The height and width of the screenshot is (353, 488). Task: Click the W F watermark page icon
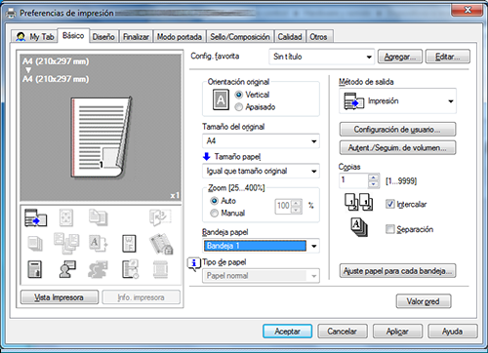(129, 244)
